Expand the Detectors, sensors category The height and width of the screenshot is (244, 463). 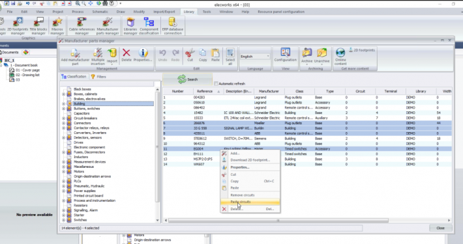pyautogui.click(x=63, y=138)
